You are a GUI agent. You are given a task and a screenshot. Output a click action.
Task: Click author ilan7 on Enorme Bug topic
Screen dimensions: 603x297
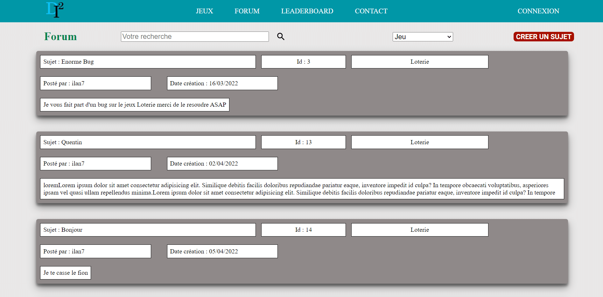(95, 83)
